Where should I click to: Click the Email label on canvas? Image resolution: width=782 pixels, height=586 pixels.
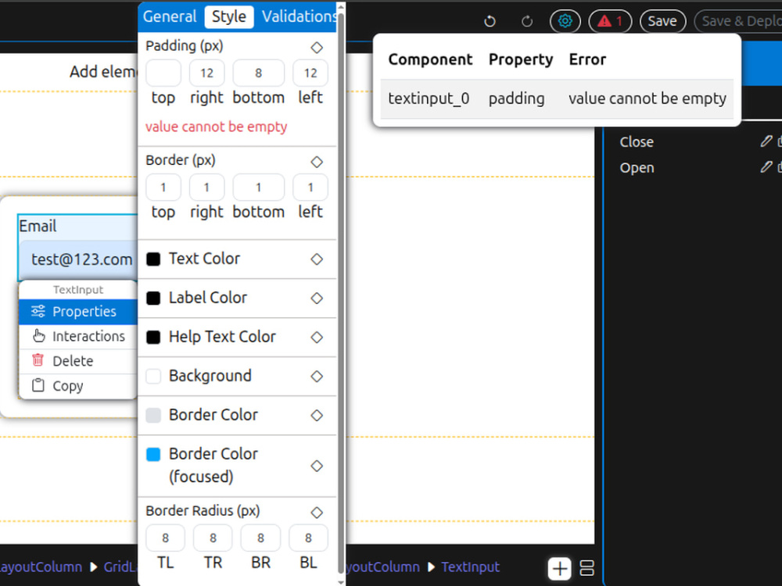point(38,227)
